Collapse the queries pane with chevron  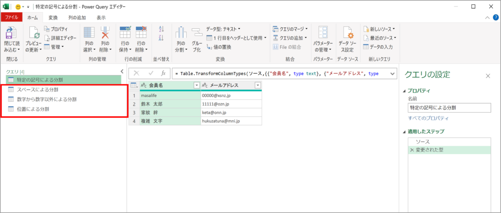coord(122,72)
